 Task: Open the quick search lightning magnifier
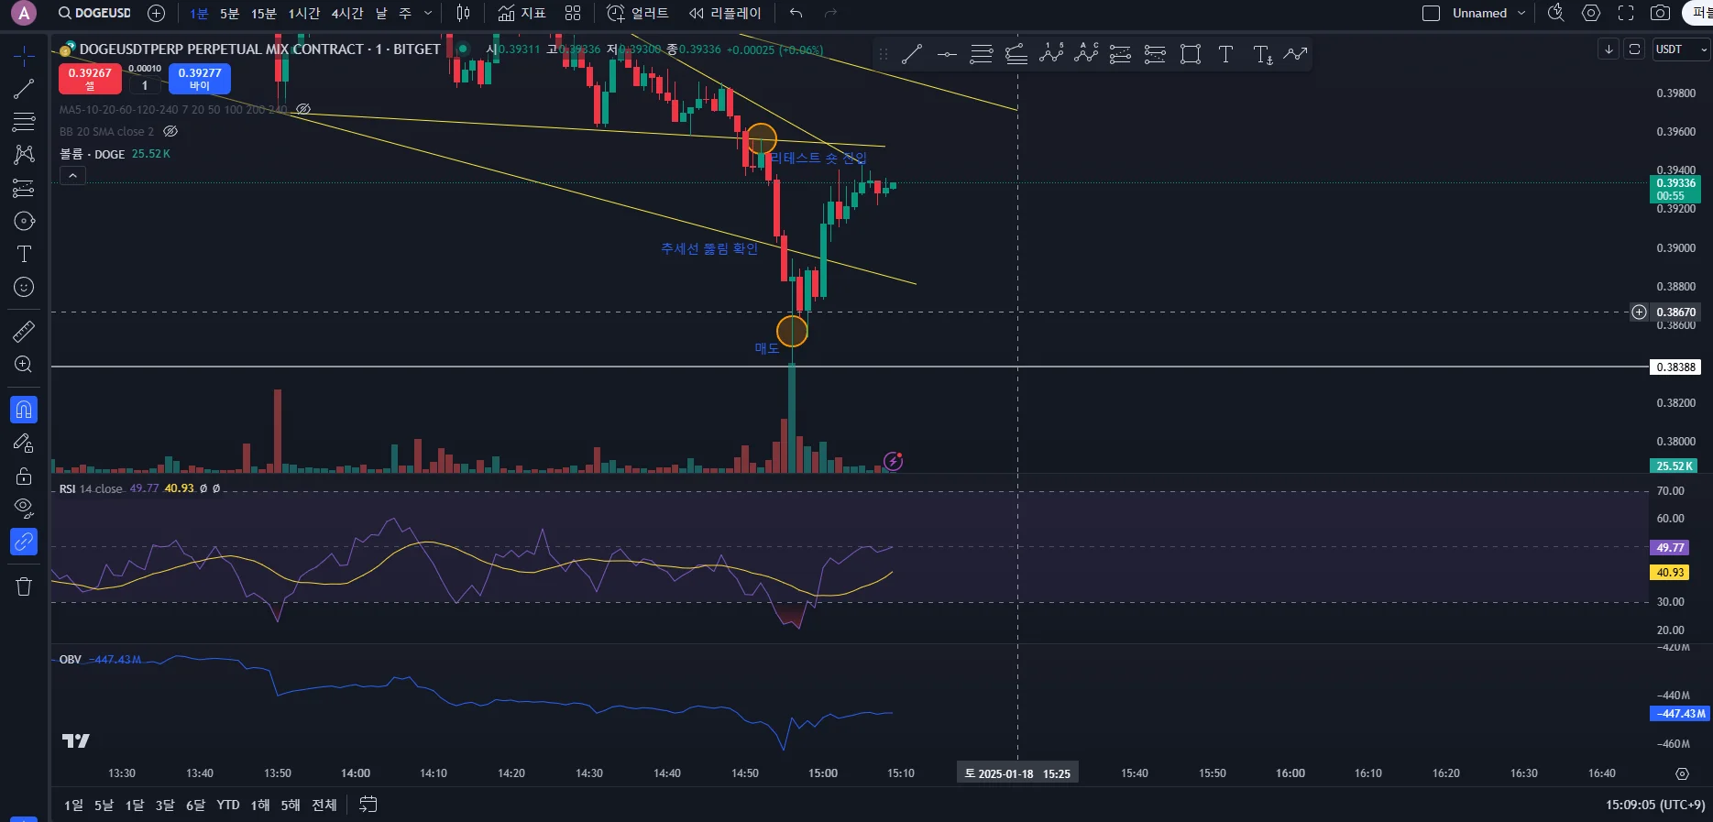click(1556, 13)
